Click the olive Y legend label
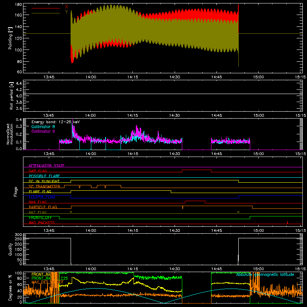The height and width of the screenshot is (307, 307). [66, 12]
